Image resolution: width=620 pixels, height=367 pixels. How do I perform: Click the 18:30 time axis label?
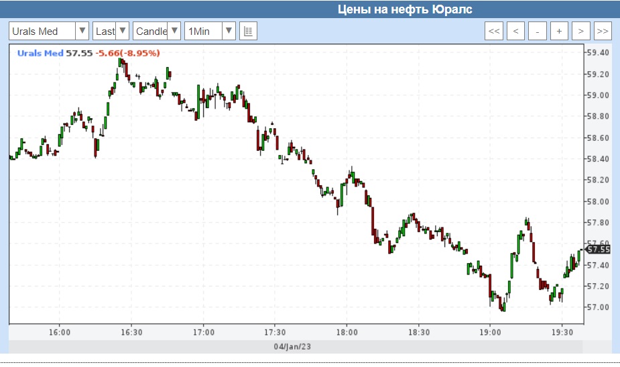pyautogui.click(x=419, y=332)
